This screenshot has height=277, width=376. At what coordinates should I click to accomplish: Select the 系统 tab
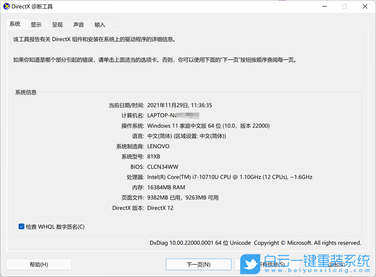pos(15,24)
